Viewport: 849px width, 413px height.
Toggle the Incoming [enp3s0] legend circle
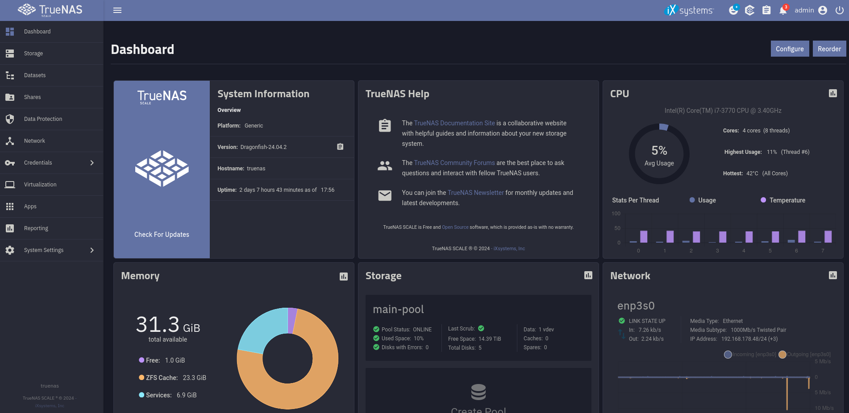click(728, 355)
